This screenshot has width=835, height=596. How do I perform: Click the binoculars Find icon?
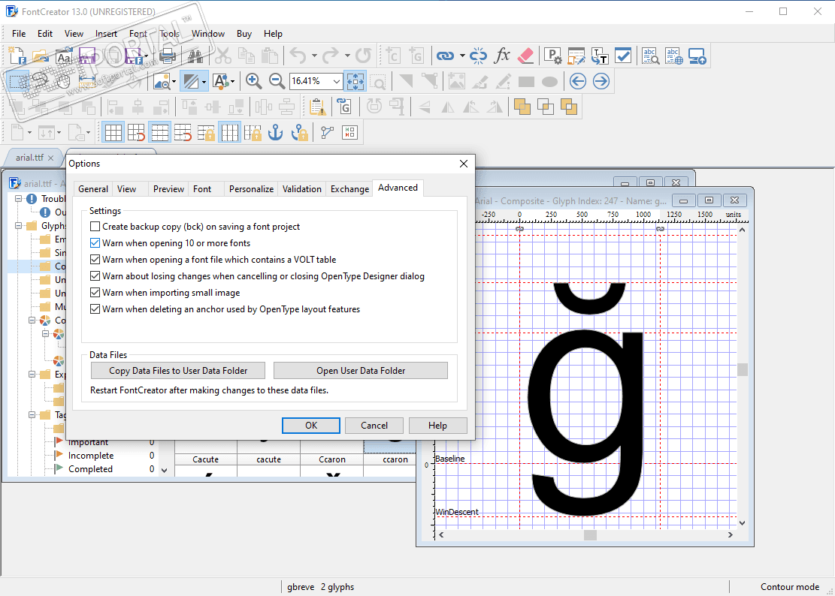coord(195,56)
